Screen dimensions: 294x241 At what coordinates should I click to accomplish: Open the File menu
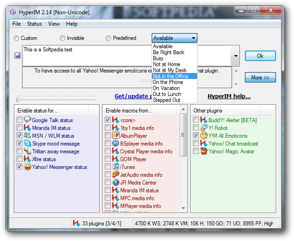(x=17, y=24)
